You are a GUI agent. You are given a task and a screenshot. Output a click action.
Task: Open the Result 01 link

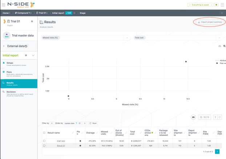tap(61, 146)
